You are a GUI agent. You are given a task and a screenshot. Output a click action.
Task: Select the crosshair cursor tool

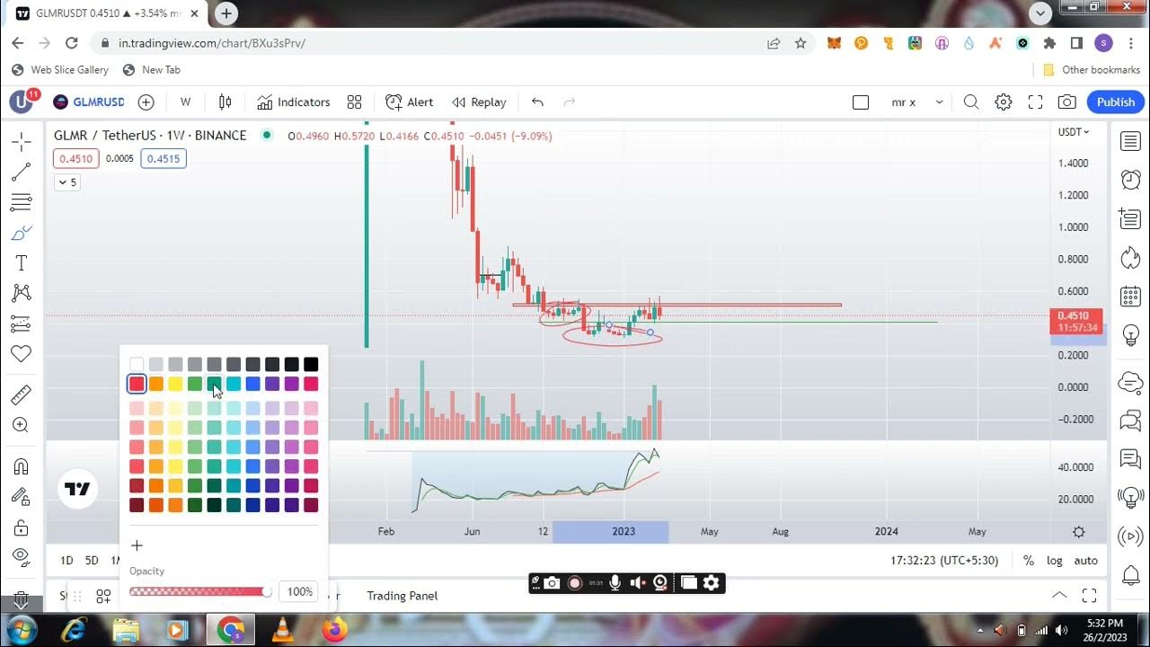(x=22, y=141)
